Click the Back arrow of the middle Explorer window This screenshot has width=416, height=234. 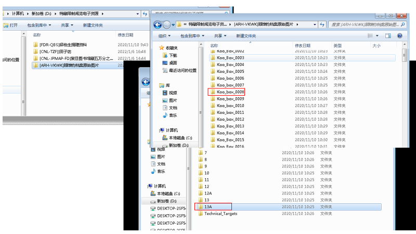146,82
